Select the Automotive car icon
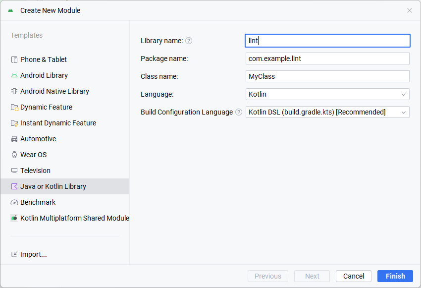Image resolution: width=421 pixels, height=288 pixels. 14,139
